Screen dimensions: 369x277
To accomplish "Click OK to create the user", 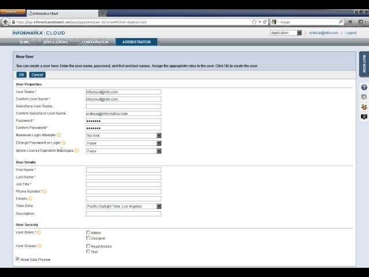I will click(21, 74).
